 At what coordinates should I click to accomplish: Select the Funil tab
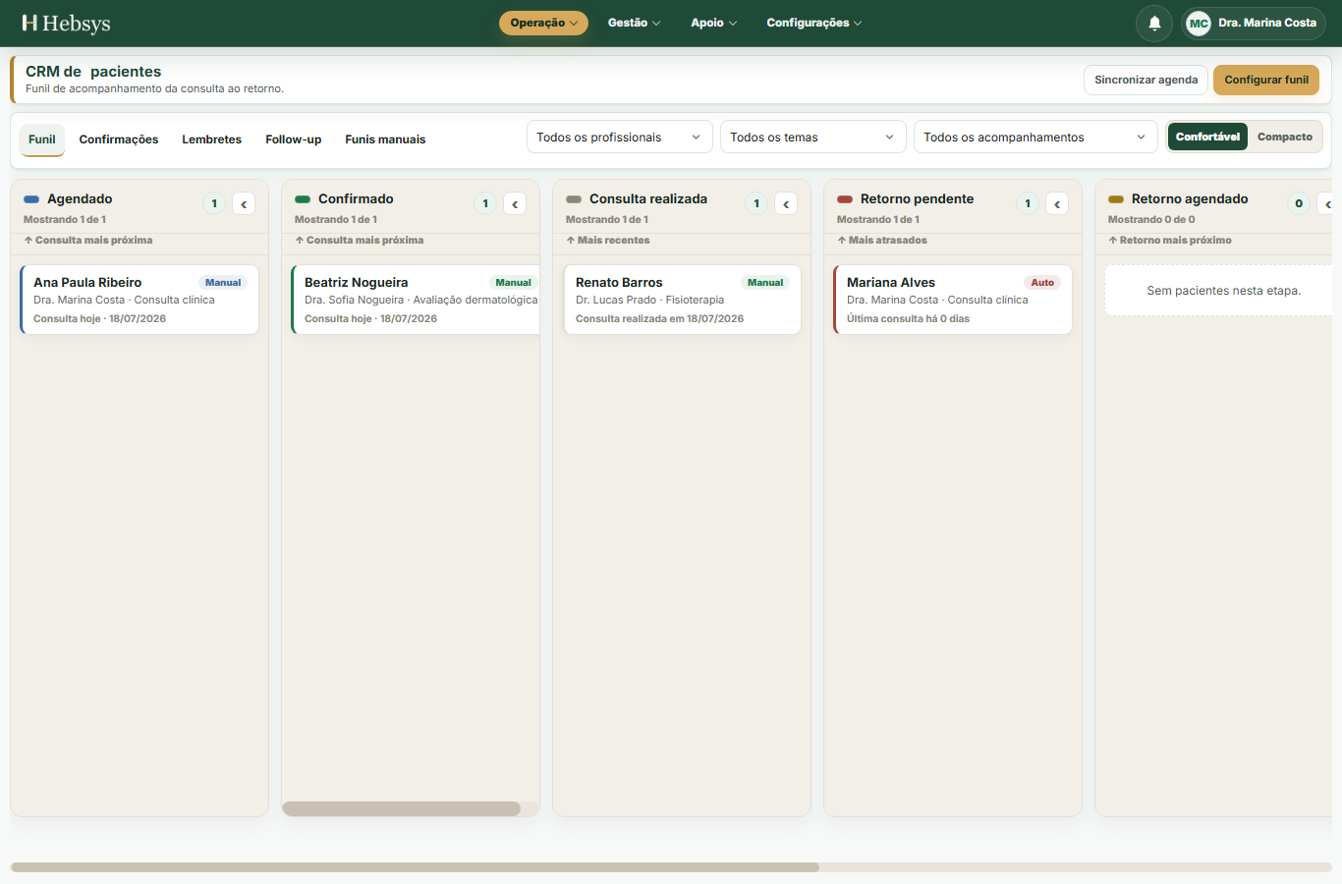[42, 139]
